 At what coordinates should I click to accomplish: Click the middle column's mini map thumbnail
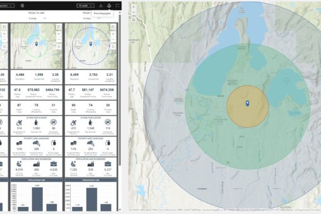pos(36,46)
